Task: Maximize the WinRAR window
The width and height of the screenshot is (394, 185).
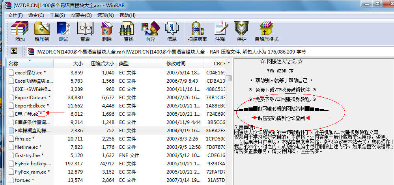Action: pyautogui.click(x=378, y=4)
